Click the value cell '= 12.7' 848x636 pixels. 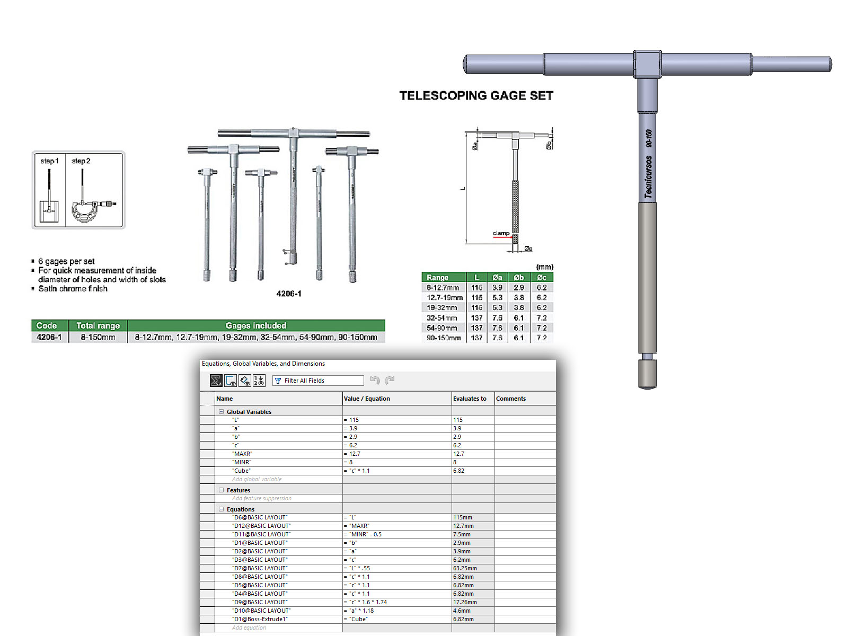point(397,454)
